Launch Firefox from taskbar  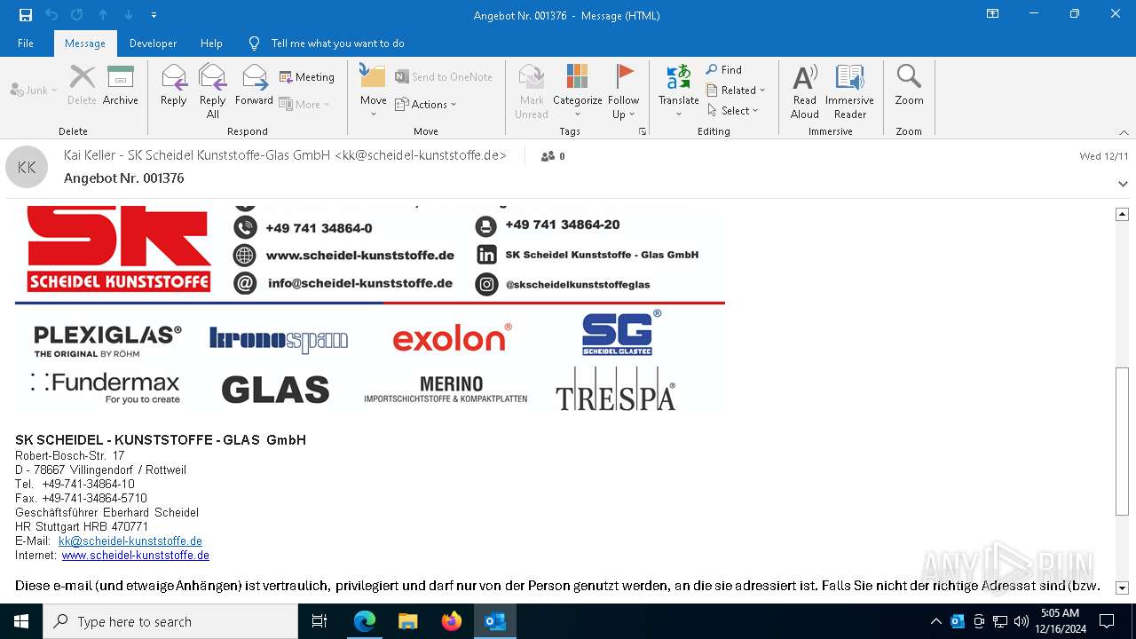click(452, 621)
